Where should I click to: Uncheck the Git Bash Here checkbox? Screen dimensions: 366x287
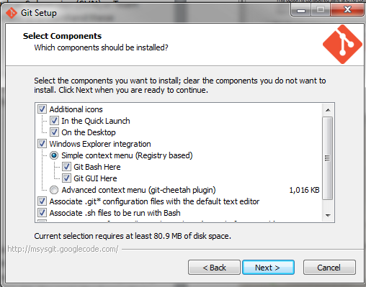point(66,167)
